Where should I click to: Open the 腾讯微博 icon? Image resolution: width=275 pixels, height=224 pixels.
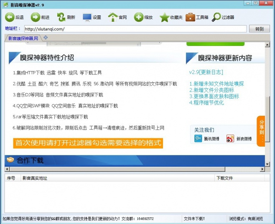(198, 138)
